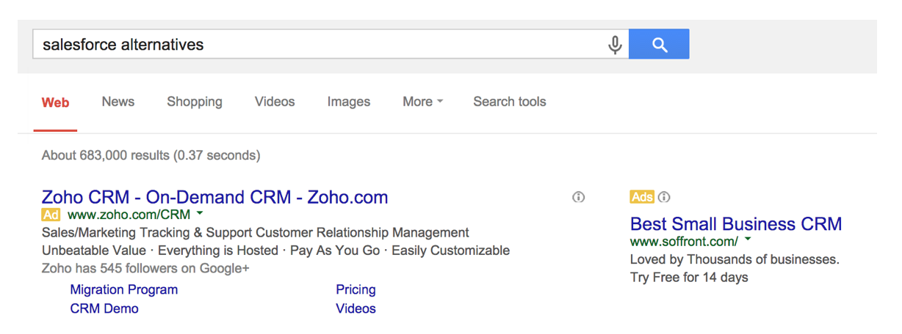Click the info icon beside the Zoho ad

point(579,197)
